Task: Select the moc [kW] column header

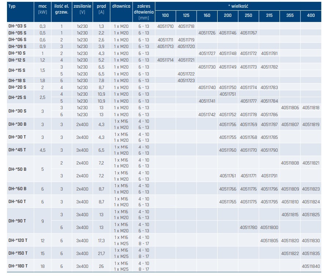Action: point(42,10)
